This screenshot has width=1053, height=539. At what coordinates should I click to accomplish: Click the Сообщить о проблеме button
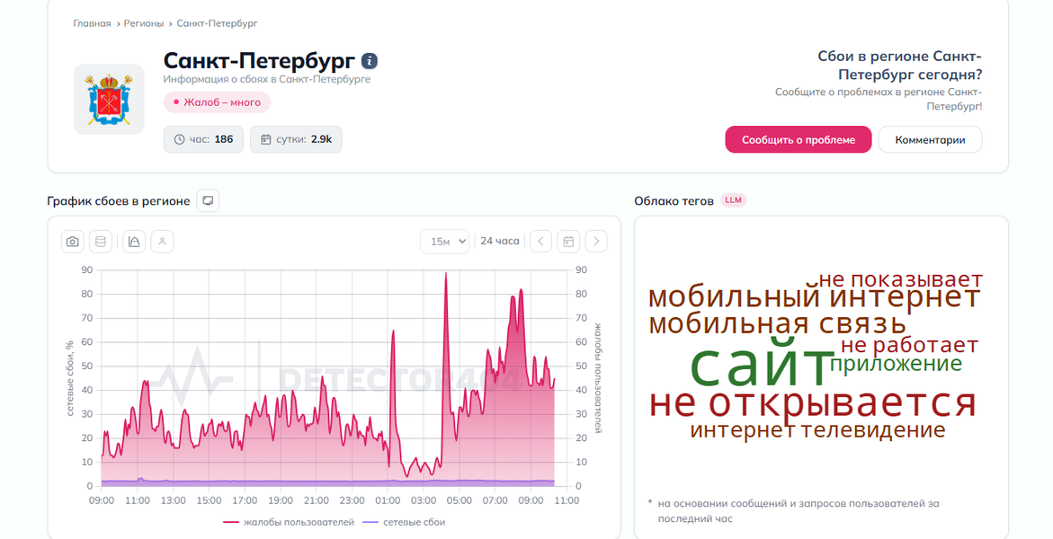point(798,139)
